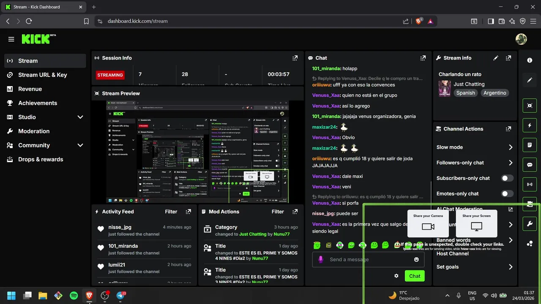Click Host Channel action
Viewport: 541px width, 304px height.
coord(452,253)
